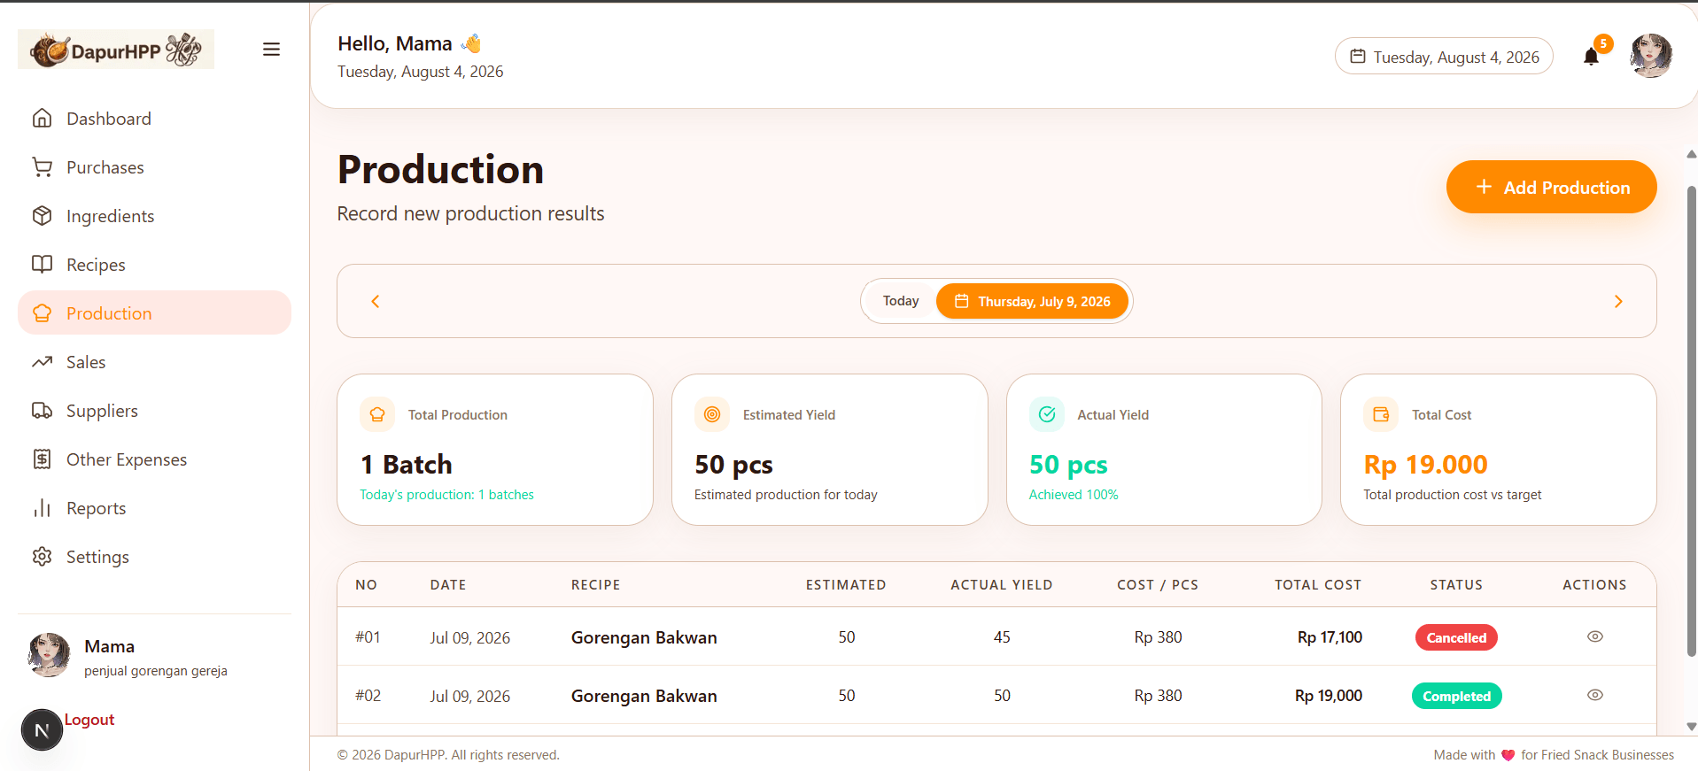Jump to Today in date navigator
This screenshot has width=1698, height=771.
[901, 301]
